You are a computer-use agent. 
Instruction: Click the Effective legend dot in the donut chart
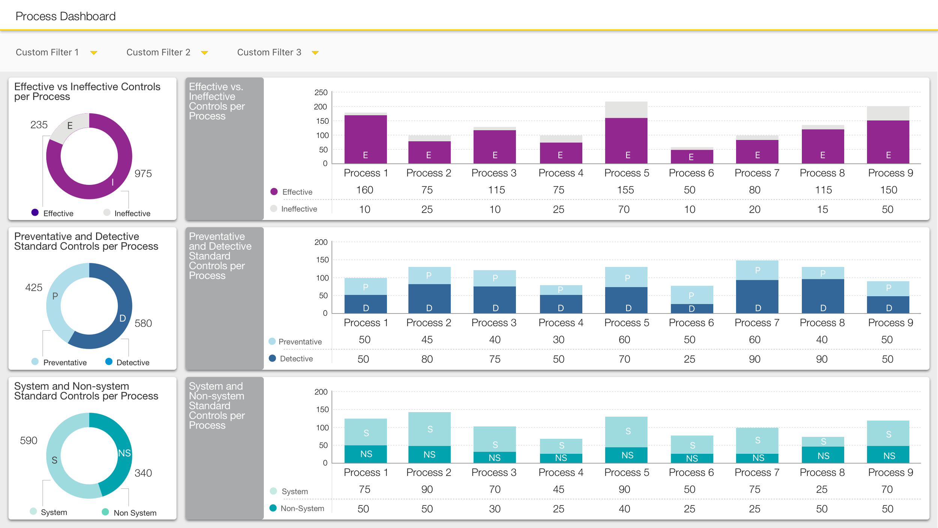(34, 213)
